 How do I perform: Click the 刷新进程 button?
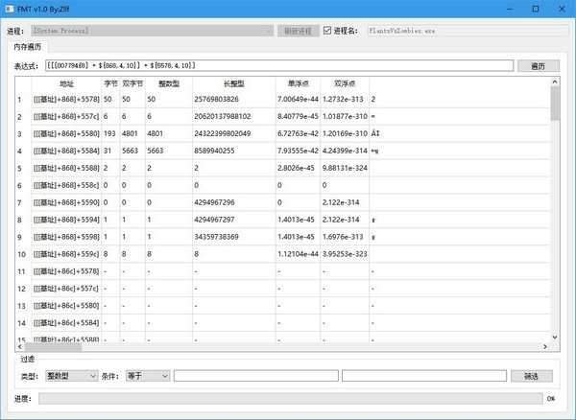point(298,31)
